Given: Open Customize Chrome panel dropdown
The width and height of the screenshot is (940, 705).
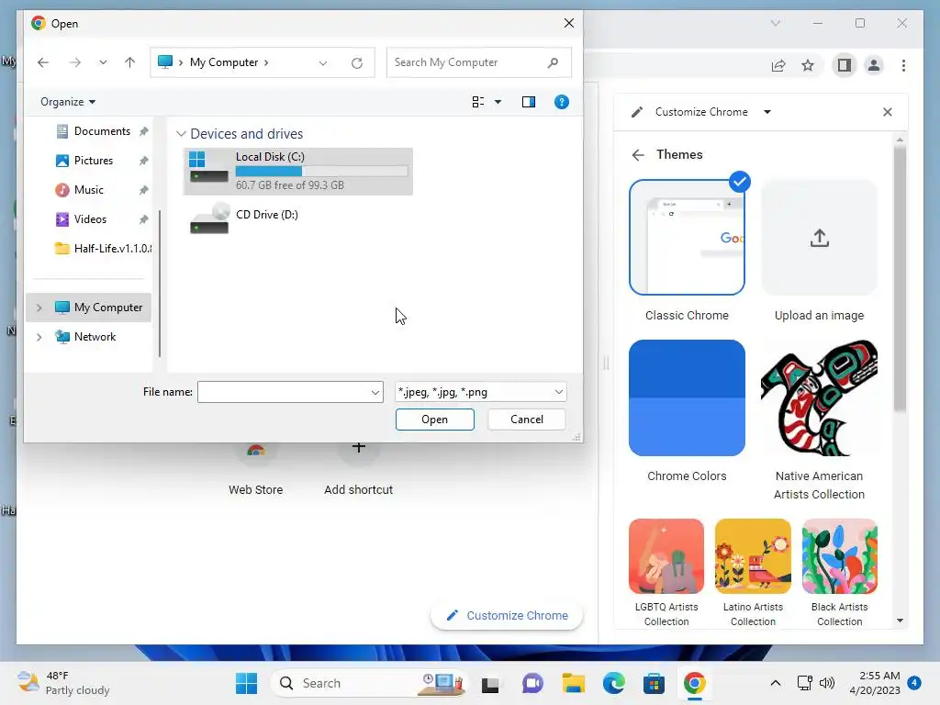Looking at the screenshot, I should [767, 112].
